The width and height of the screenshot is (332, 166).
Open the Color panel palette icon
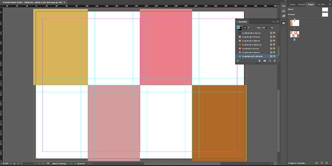[284, 16]
